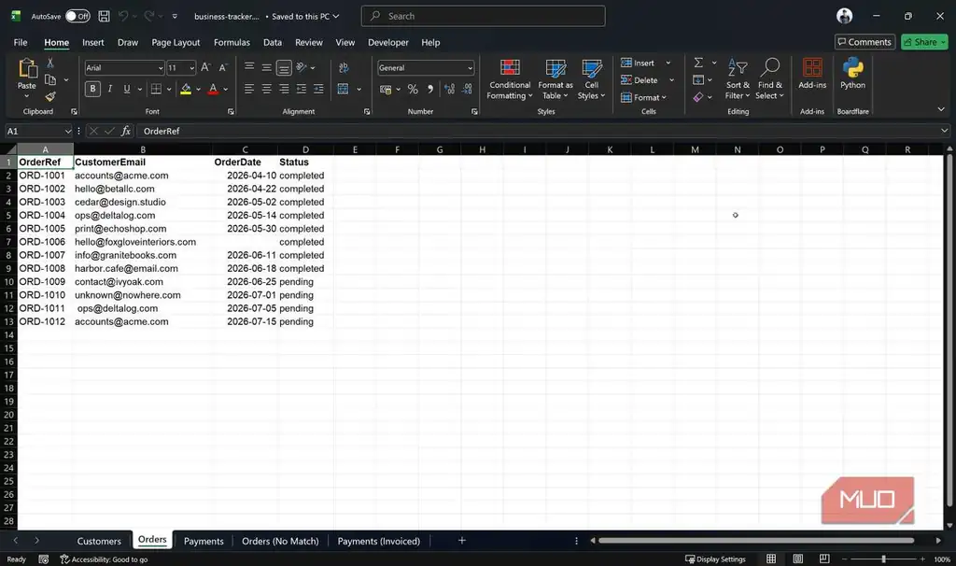
Task: Add a new sheet with plus button
Action: pos(461,541)
